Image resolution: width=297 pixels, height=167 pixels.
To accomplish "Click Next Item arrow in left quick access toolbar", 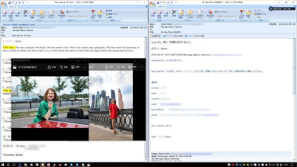I will (23, 3).
